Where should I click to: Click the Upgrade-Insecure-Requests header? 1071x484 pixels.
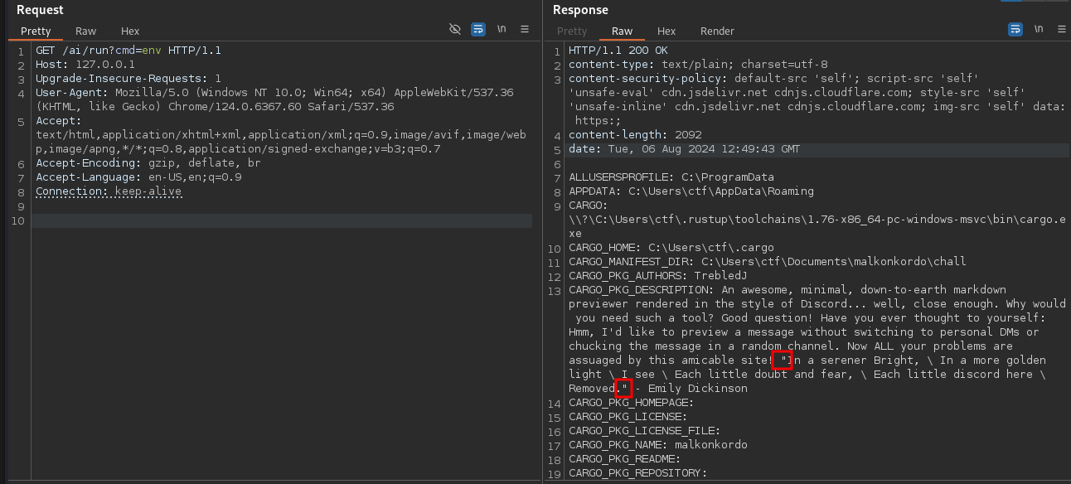point(128,79)
